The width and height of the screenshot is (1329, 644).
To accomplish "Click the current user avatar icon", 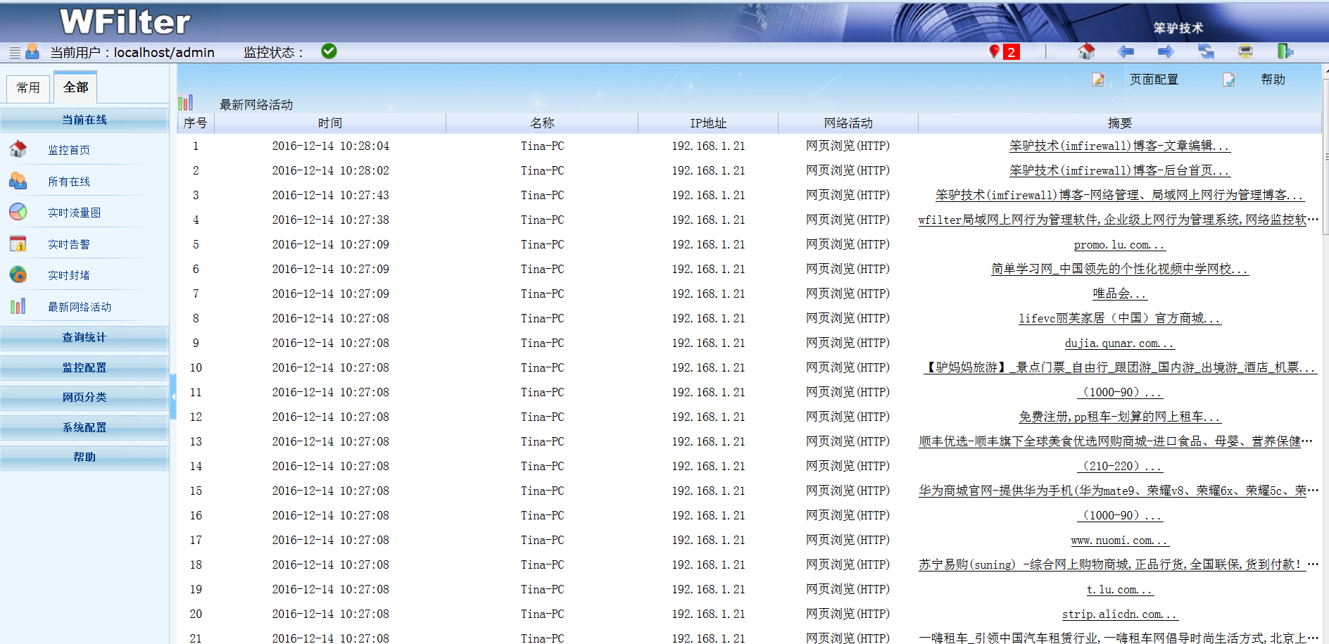I will point(32,51).
